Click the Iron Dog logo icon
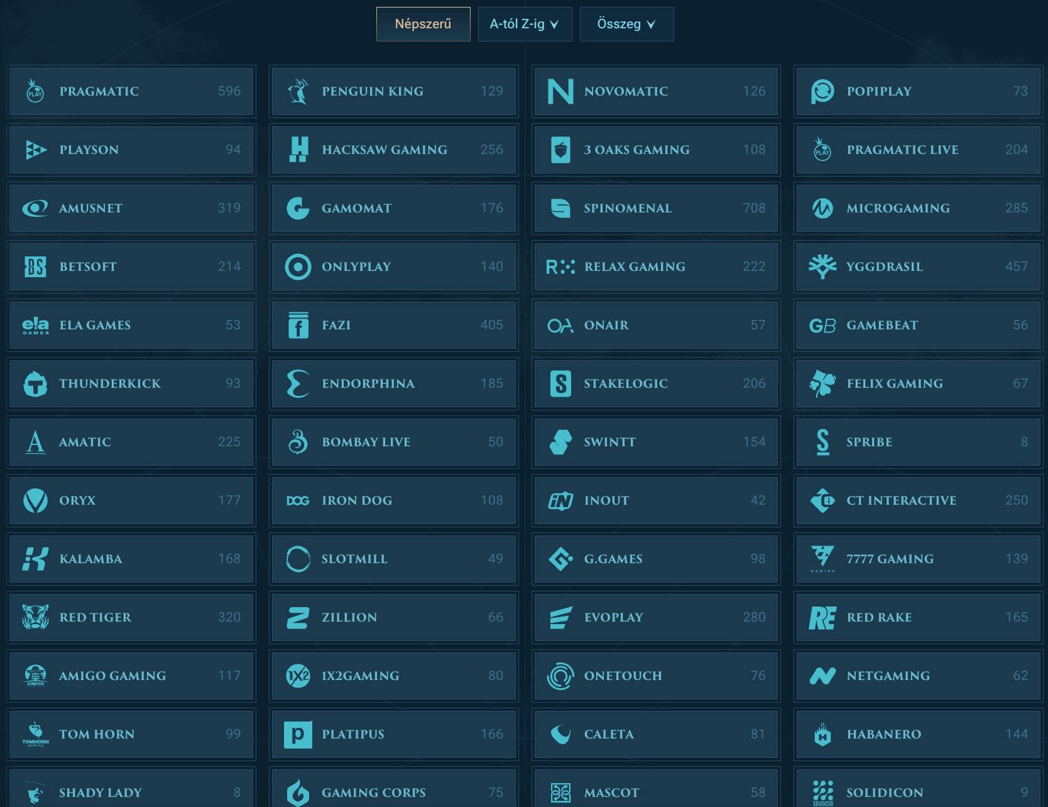The height and width of the screenshot is (807, 1048). [x=298, y=500]
